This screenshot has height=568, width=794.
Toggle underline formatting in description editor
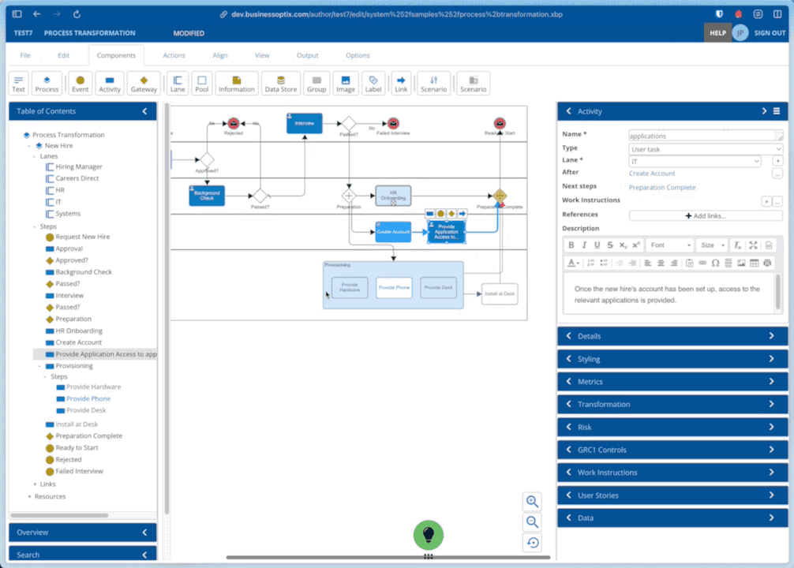tap(597, 245)
